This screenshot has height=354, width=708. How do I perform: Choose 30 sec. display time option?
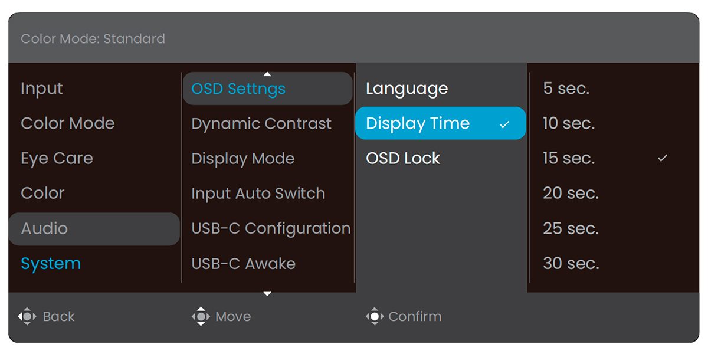point(614,263)
